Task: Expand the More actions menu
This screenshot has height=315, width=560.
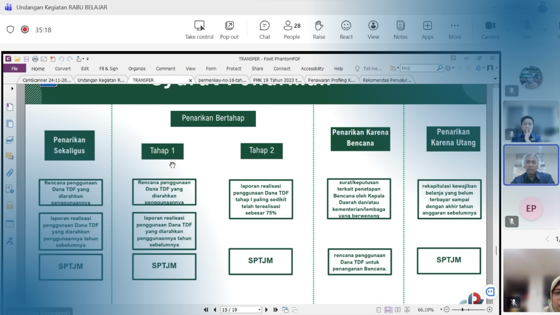Action: (x=454, y=30)
